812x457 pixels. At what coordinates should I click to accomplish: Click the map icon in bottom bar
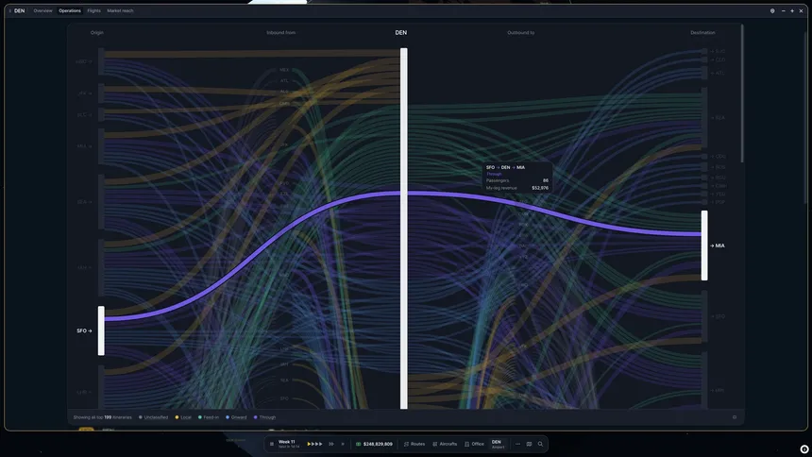(x=529, y=444)
